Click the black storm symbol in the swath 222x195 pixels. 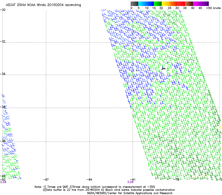coord(163,69)
